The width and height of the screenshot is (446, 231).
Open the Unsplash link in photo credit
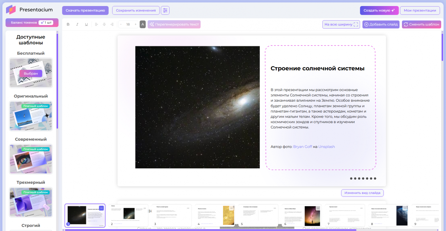(x=326, y=147)
